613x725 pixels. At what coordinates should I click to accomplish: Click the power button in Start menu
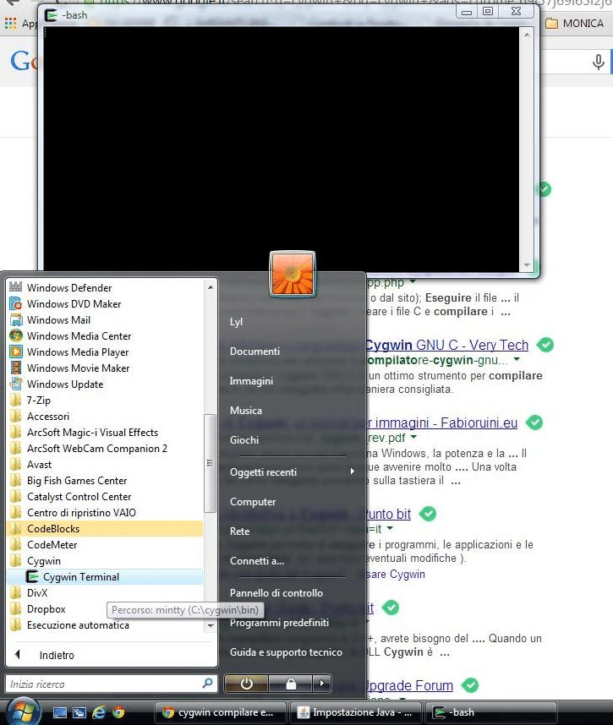pyautogui.click(x=246, y=684)
